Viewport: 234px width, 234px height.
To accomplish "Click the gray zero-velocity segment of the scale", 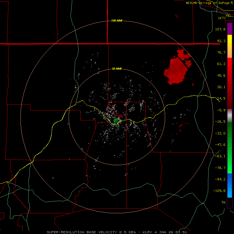I will click(230, 115).
